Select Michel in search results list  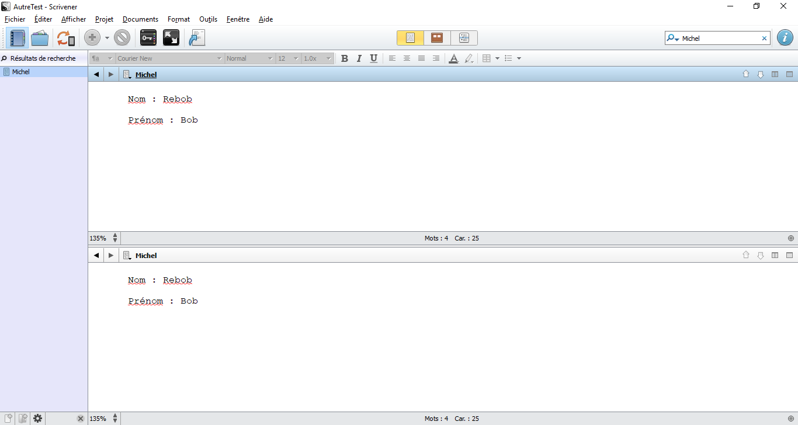pyautogui.click(x=21, y=72)
